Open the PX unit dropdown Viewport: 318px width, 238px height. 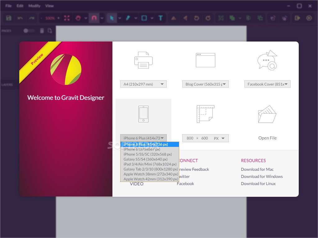[219, 138]
